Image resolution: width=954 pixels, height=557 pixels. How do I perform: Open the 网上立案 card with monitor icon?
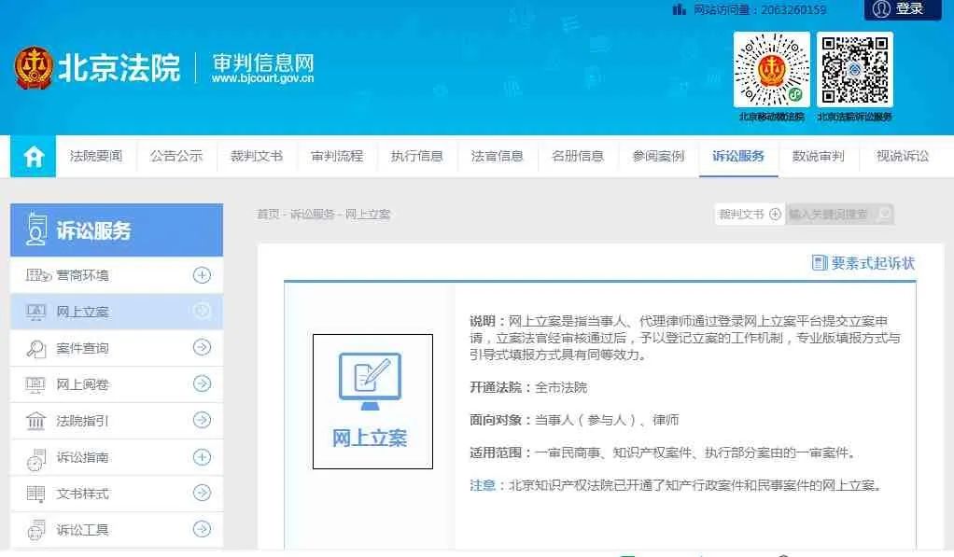(373, 401)
